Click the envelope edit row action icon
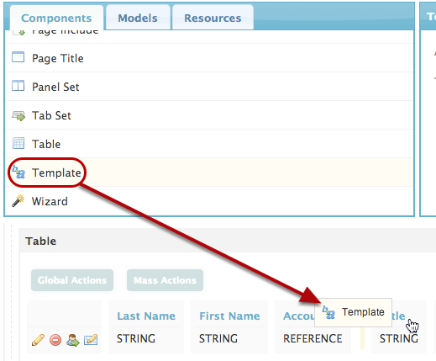Screen dimensions: 436x361 click(x=91, y=340)
